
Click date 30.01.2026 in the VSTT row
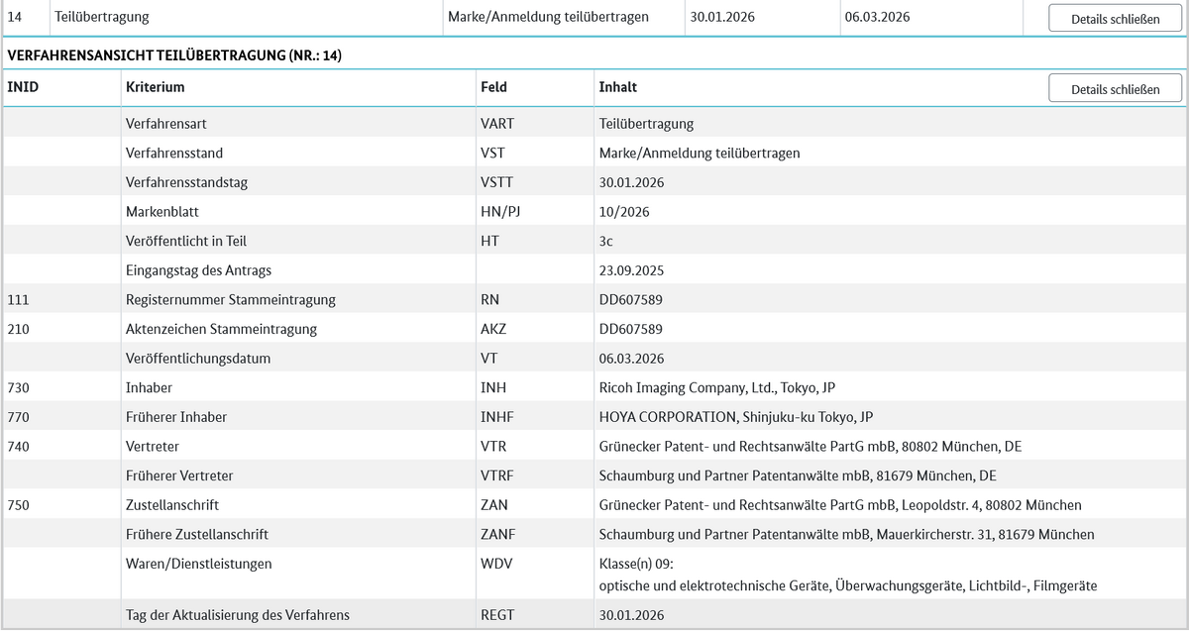pyautogui.click(x=631, y=182)
